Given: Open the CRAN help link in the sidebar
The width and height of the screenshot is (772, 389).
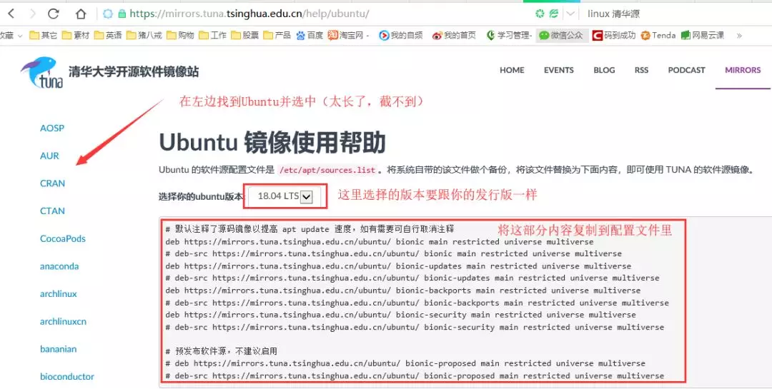Looking at the screenshot, I should [x=52, y=183].
